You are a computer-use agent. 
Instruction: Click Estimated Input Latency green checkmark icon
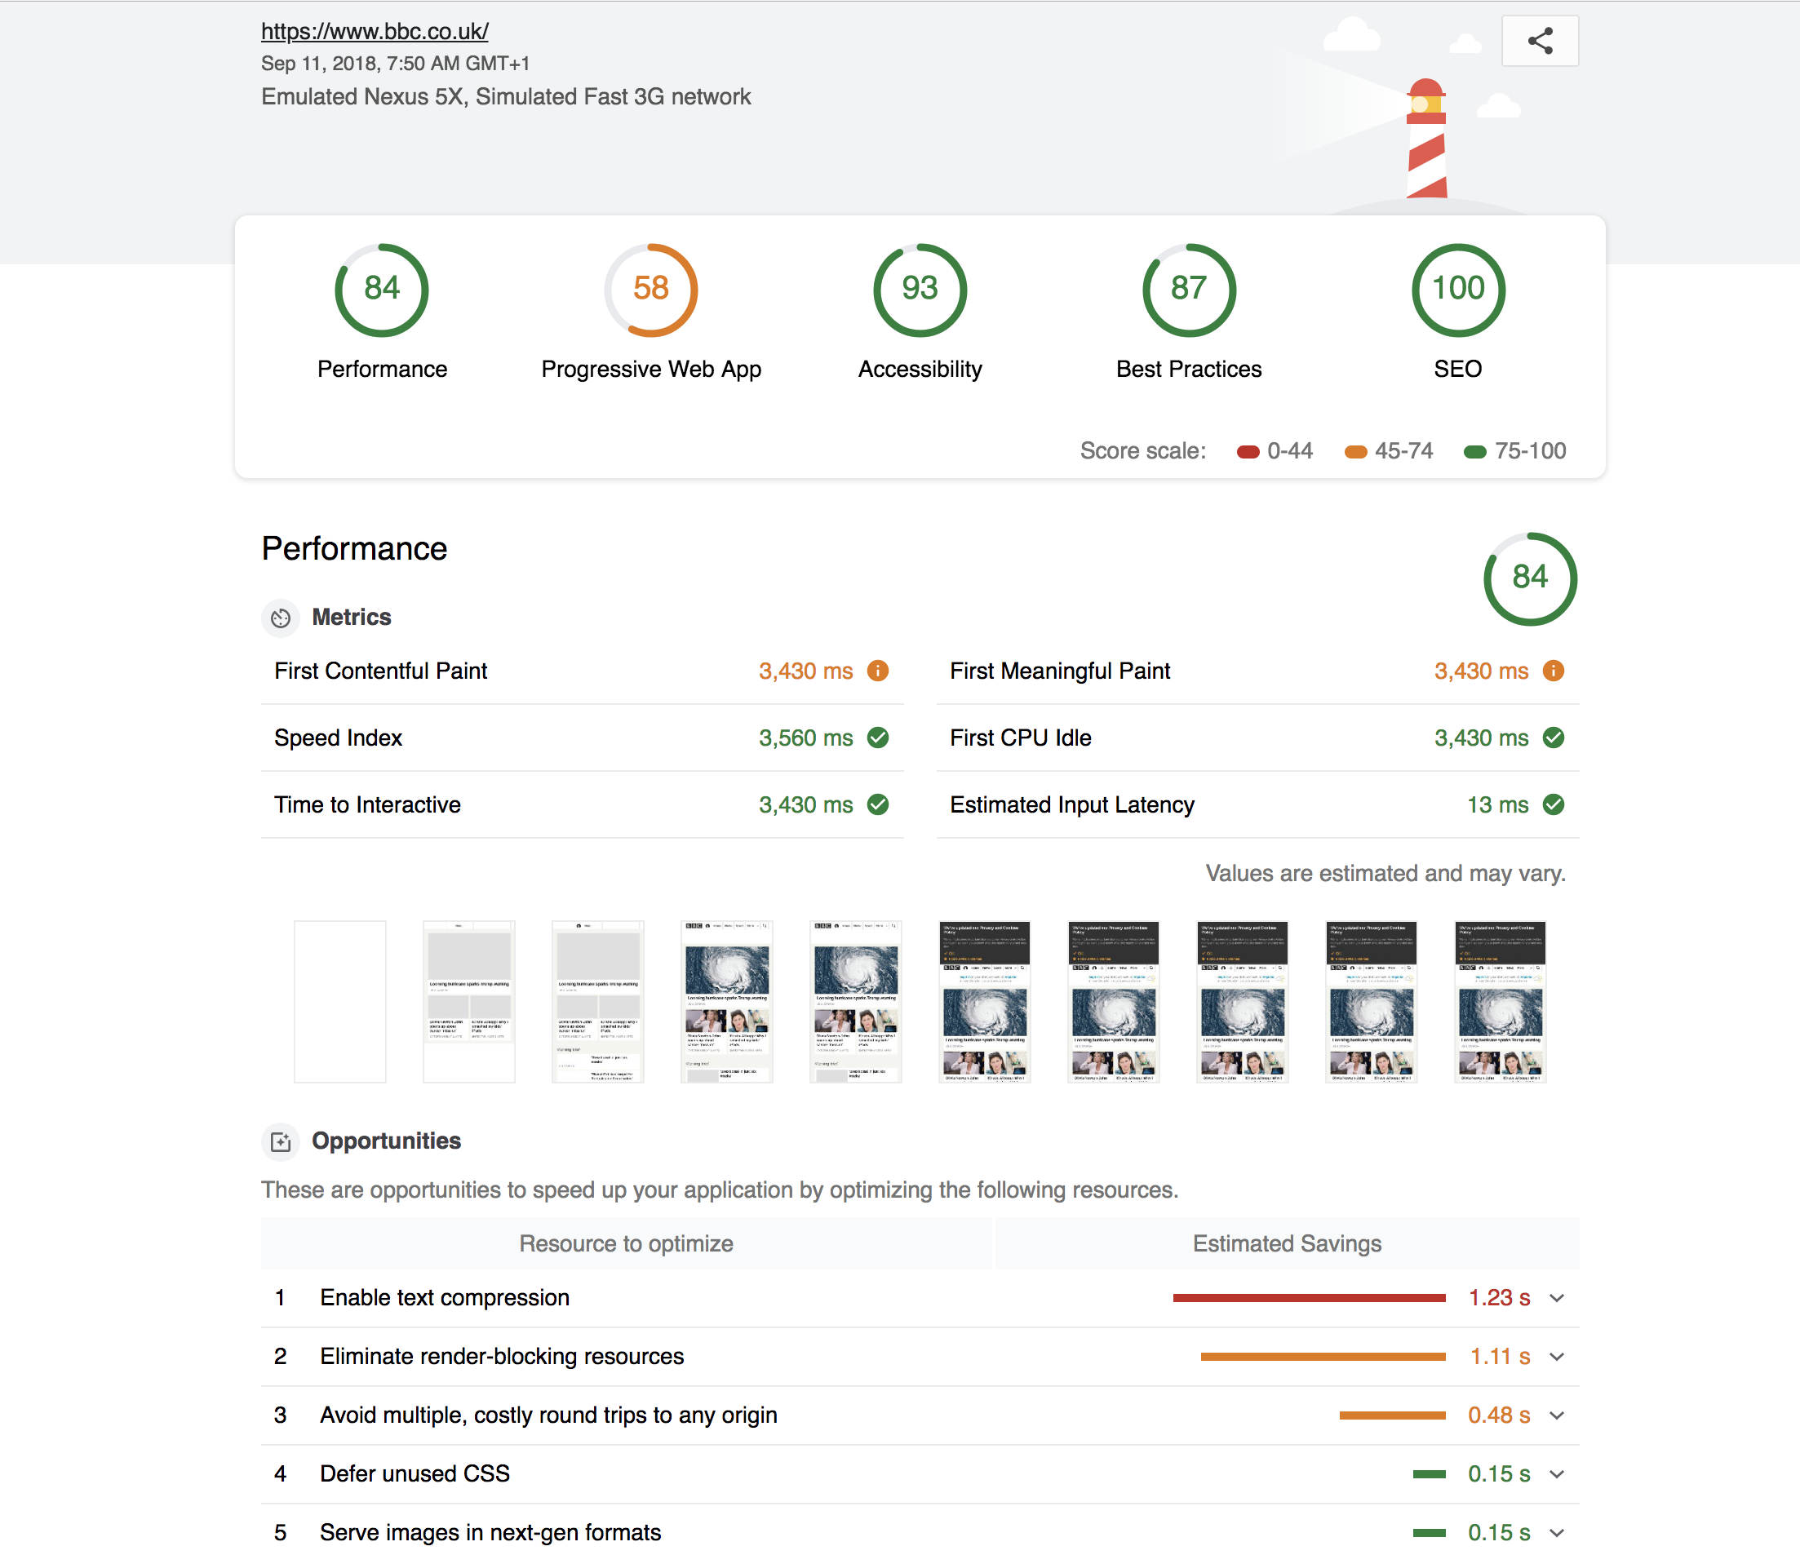1554,804
